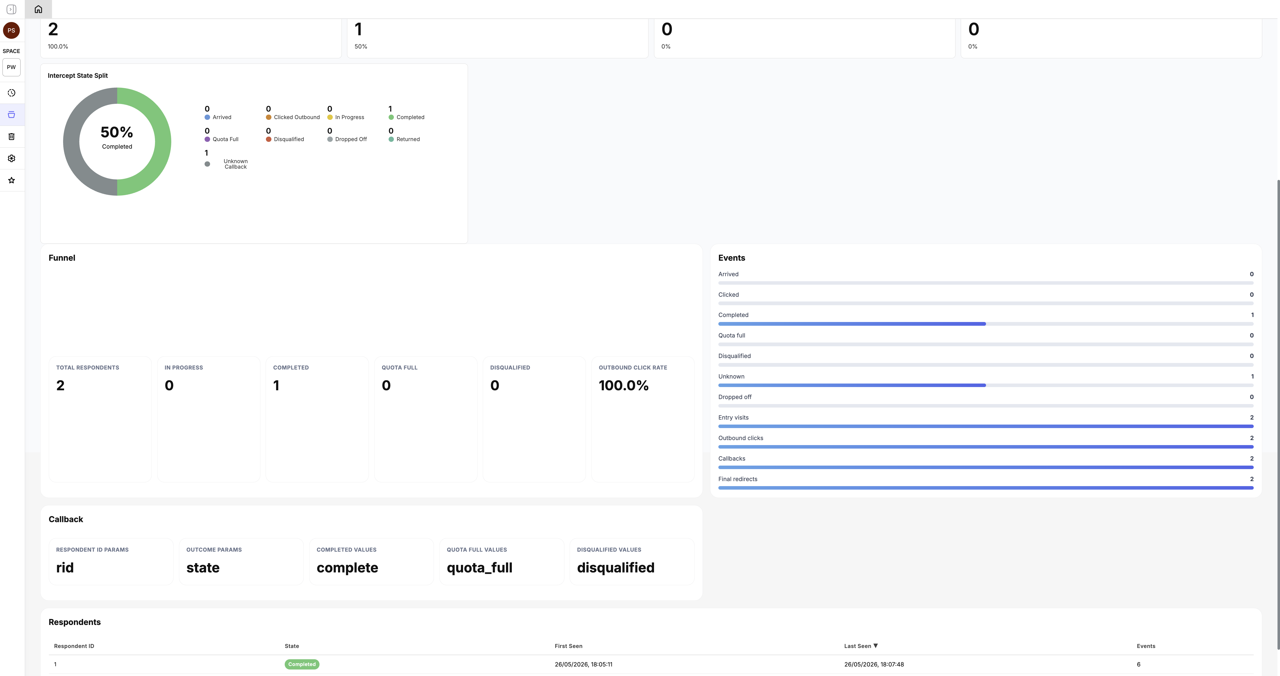The width and height of the screenshot is (1280, 676).
Task: Click the Quota Full purple legend dot
Action: click(x=207, y=139)
